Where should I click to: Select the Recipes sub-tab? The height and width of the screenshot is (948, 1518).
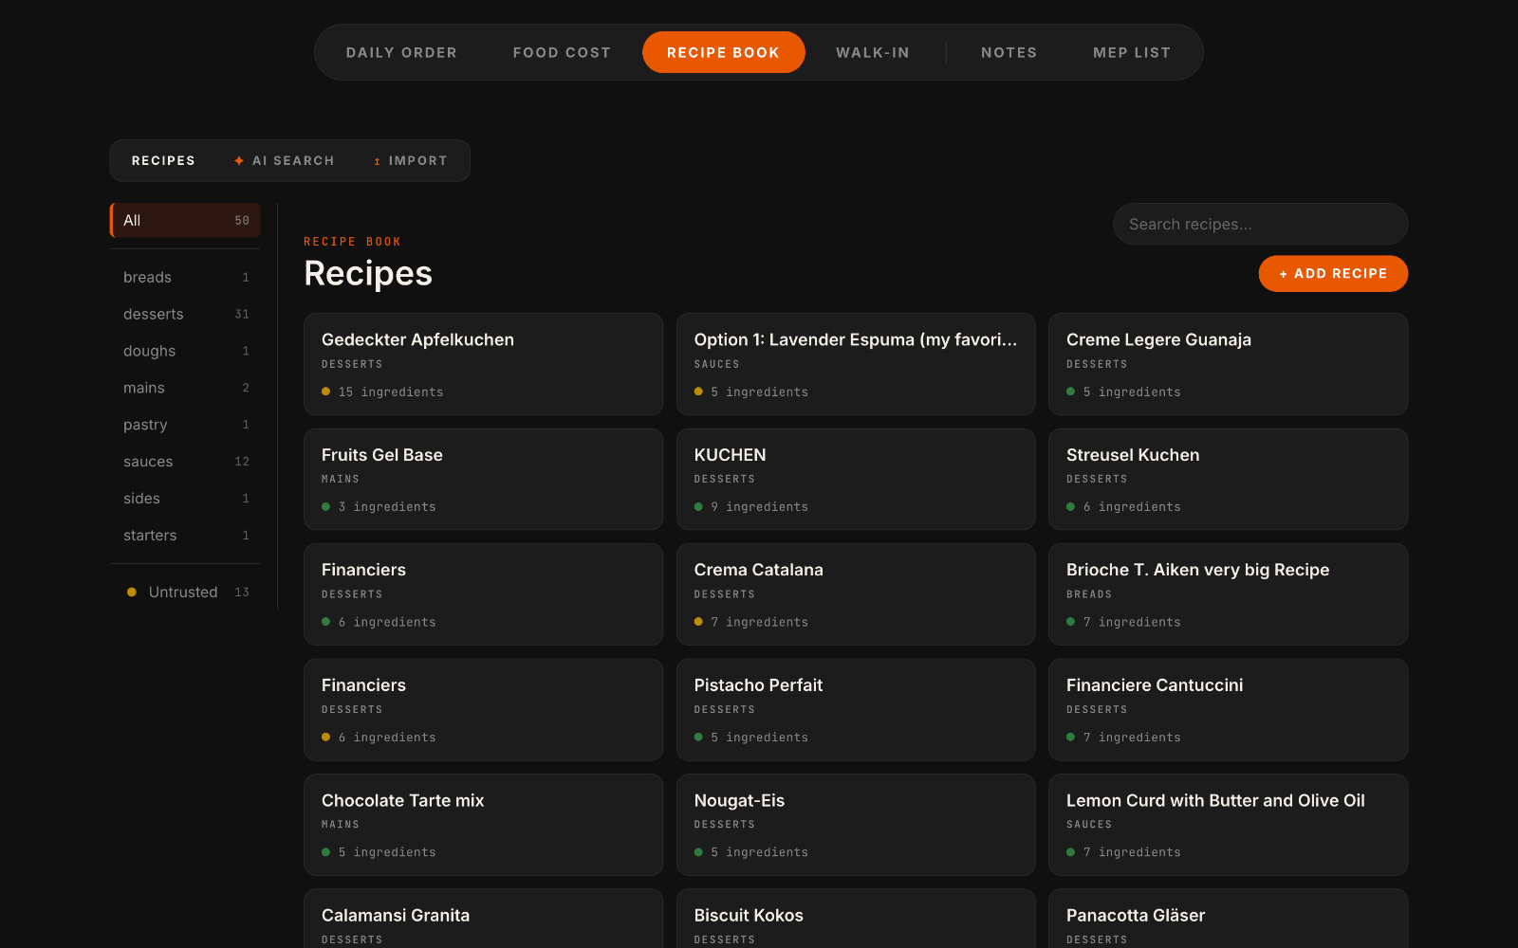point(163,161)
